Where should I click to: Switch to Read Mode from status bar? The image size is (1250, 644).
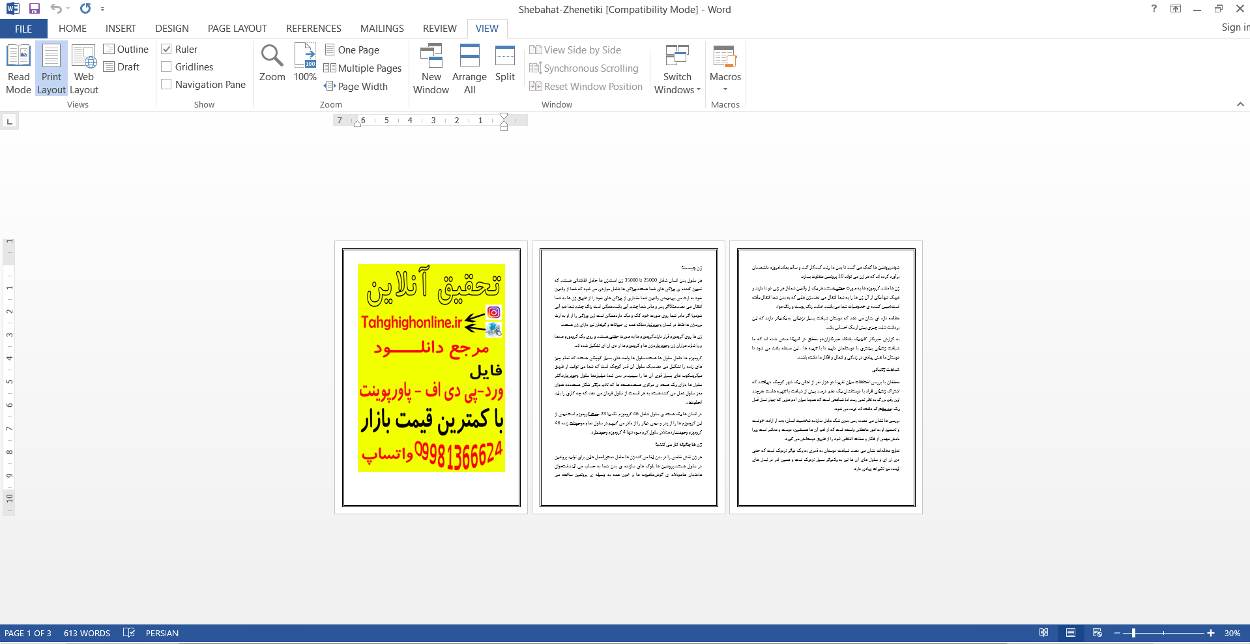[1043, 633]
